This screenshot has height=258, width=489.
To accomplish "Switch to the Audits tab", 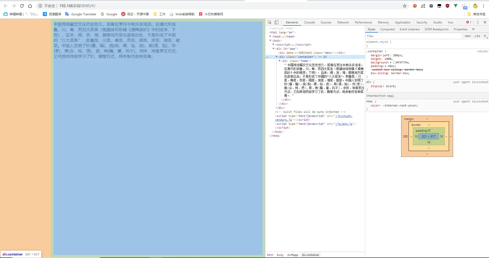I will coord(438,22).
